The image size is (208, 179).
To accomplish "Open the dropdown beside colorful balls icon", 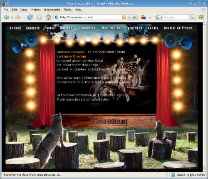I will point(150,17).
